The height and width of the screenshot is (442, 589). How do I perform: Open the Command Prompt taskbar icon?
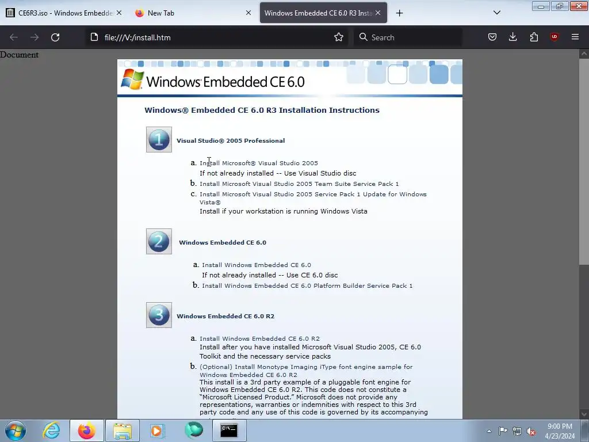pyautogui.click(x=229, y=430)
